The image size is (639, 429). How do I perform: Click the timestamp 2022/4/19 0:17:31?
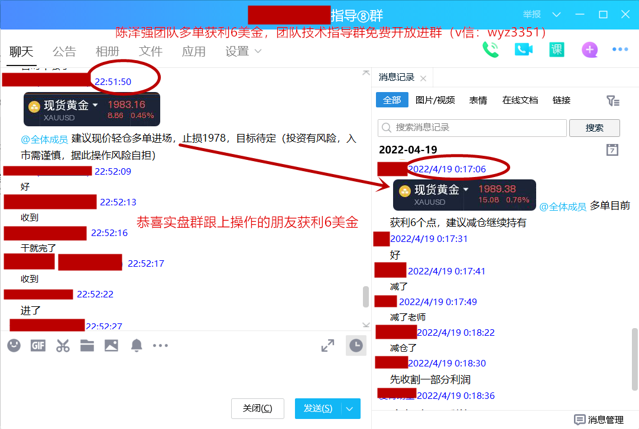[429, 239]
